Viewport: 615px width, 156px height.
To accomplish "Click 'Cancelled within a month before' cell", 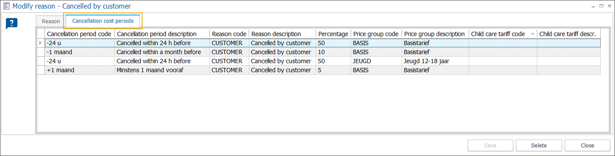I will [162, 52].
